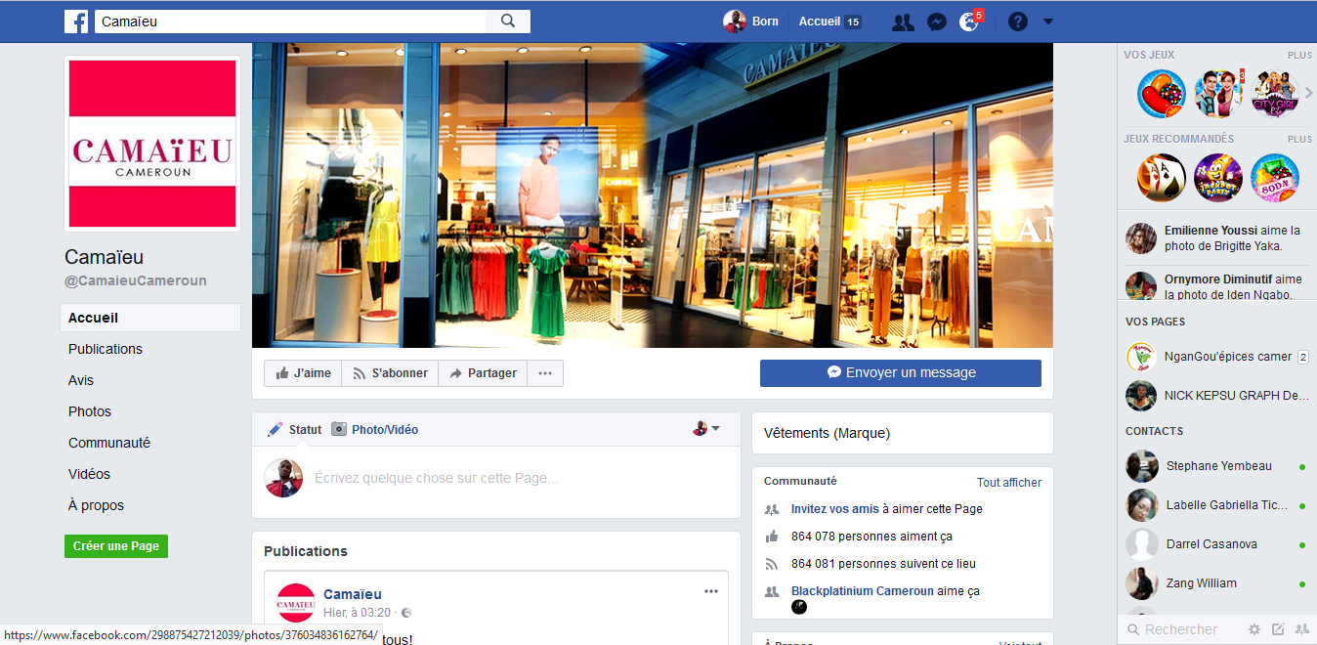1317x645 pixels.
Task: Click the new message compose icon in chat bar
Action: point(1278,629)
